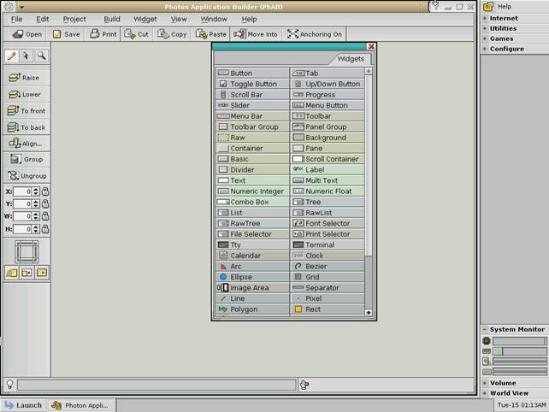This screenshot has width=549, height=412.
Task: Select the pencil draw mode tool
Action: pos(11,56)
